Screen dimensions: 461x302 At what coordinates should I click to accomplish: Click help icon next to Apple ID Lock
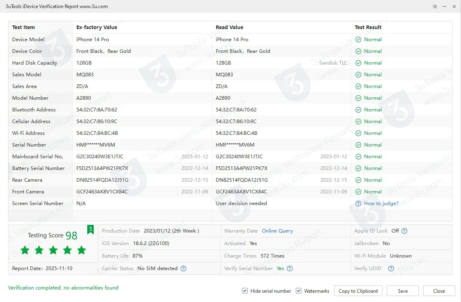(404, 231)
